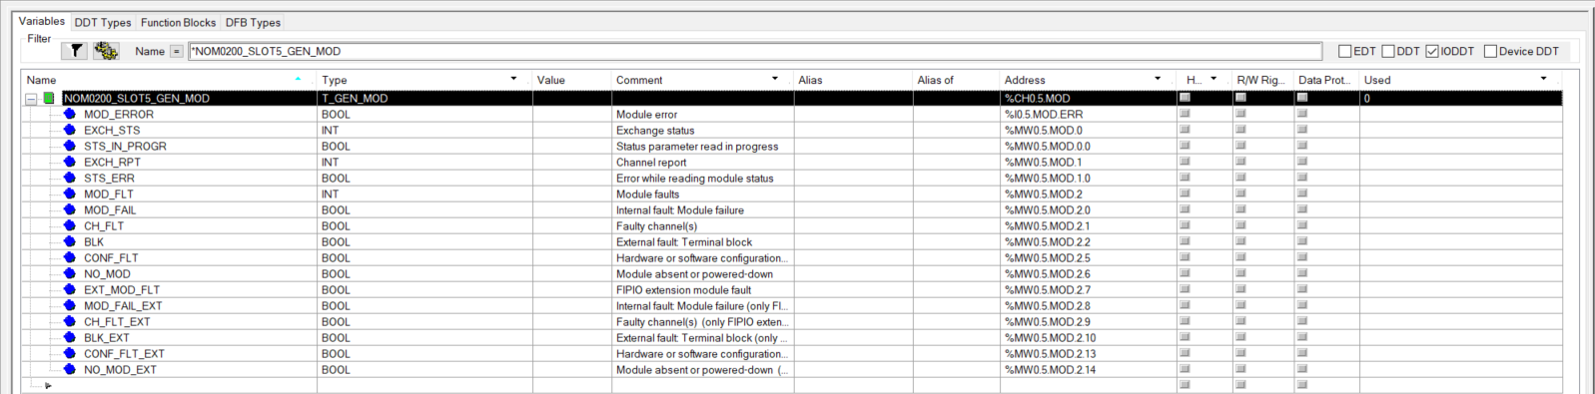This screenshot has height=394, width=1595.
Task: Click the BLK variable icon
Action: coord(70,241)
